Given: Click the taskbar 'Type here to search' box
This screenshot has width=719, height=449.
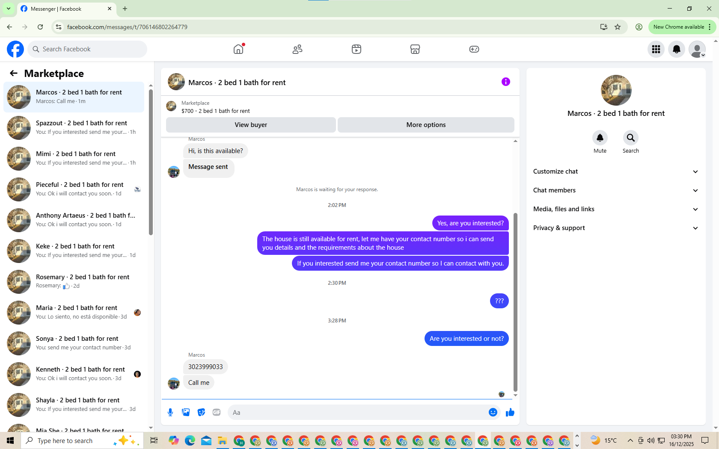Looking at the screenshot, I should 82,440.
